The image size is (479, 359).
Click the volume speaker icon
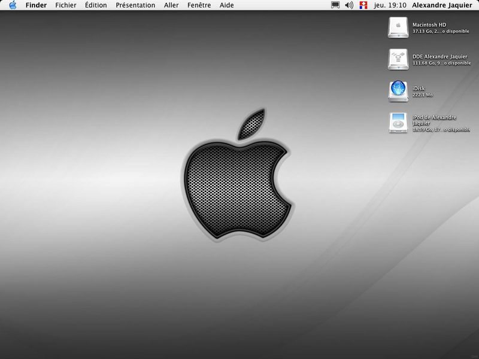349,5
